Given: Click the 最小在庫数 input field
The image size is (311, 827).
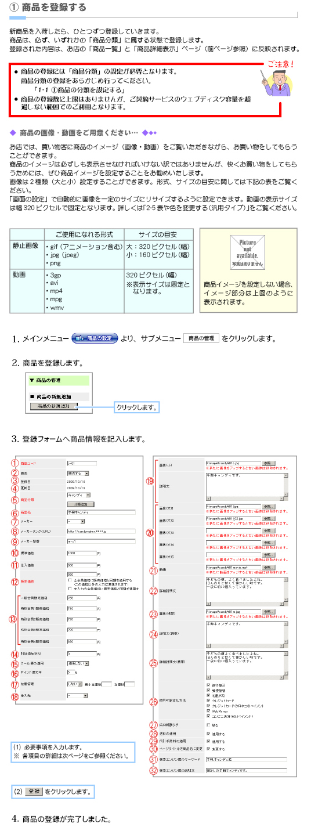Looking at the screenshot, I should pos(107,684).
